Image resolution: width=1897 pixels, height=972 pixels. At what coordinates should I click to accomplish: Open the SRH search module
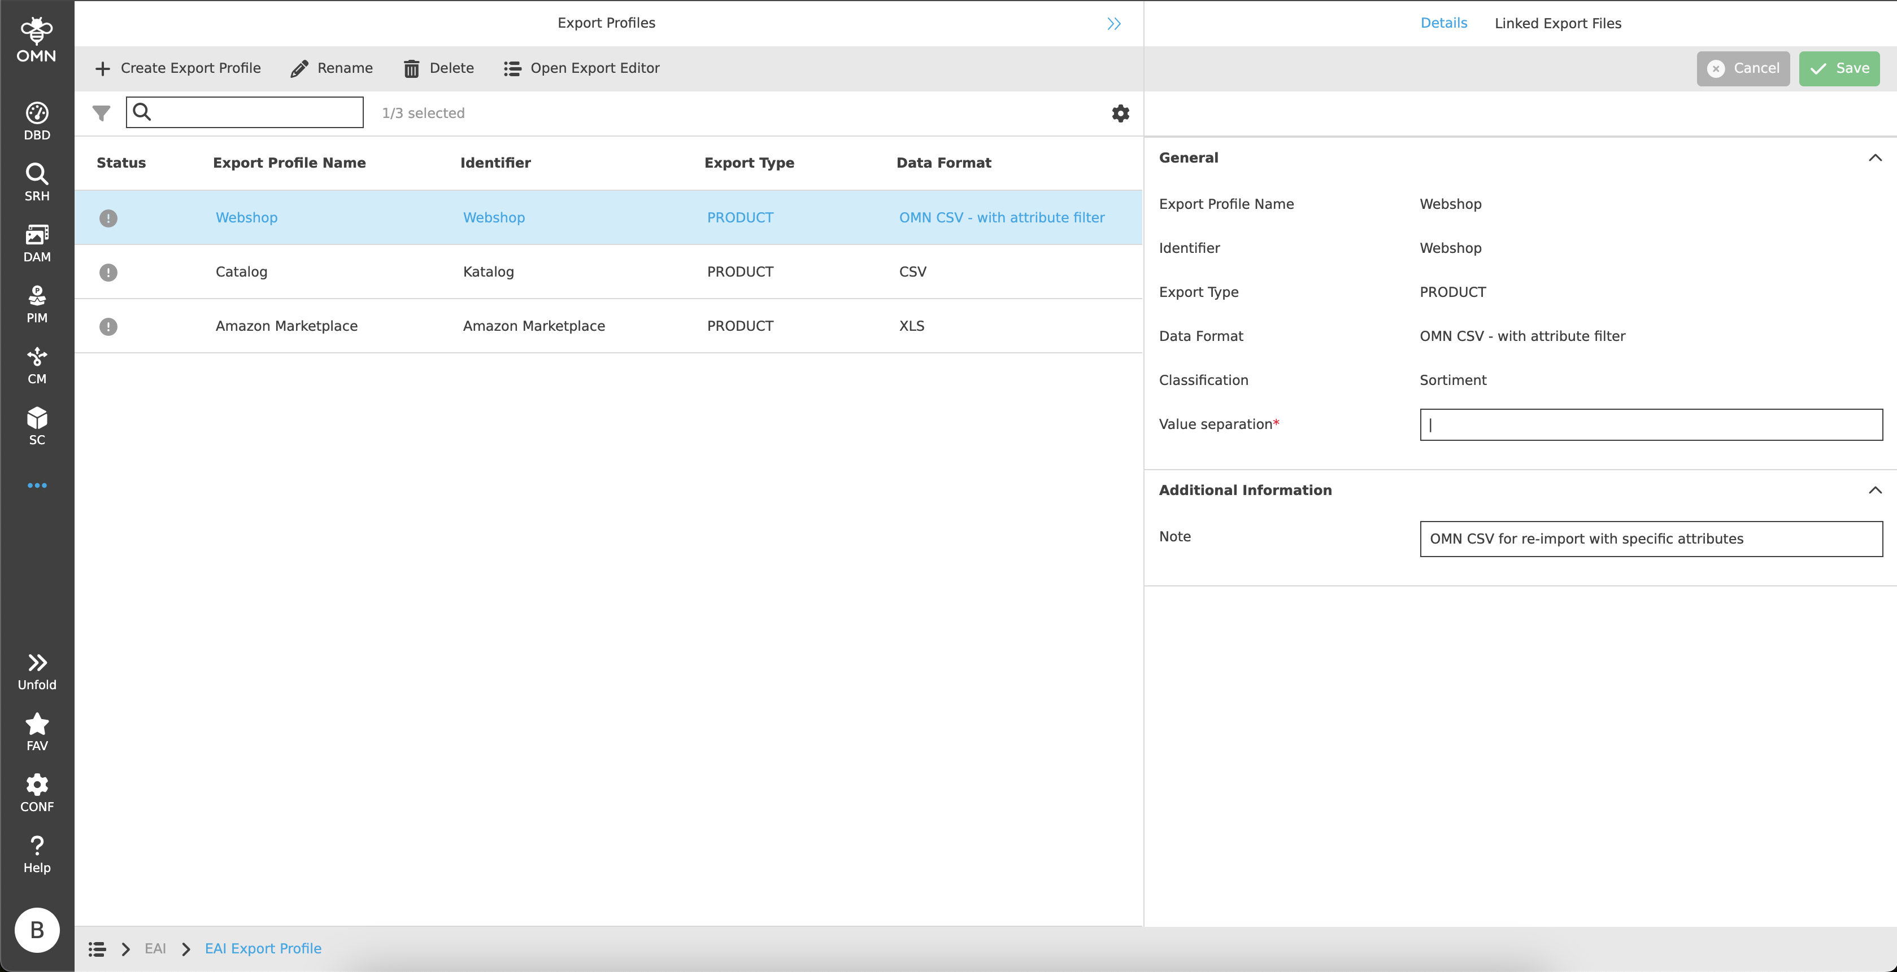click(37, 182)
